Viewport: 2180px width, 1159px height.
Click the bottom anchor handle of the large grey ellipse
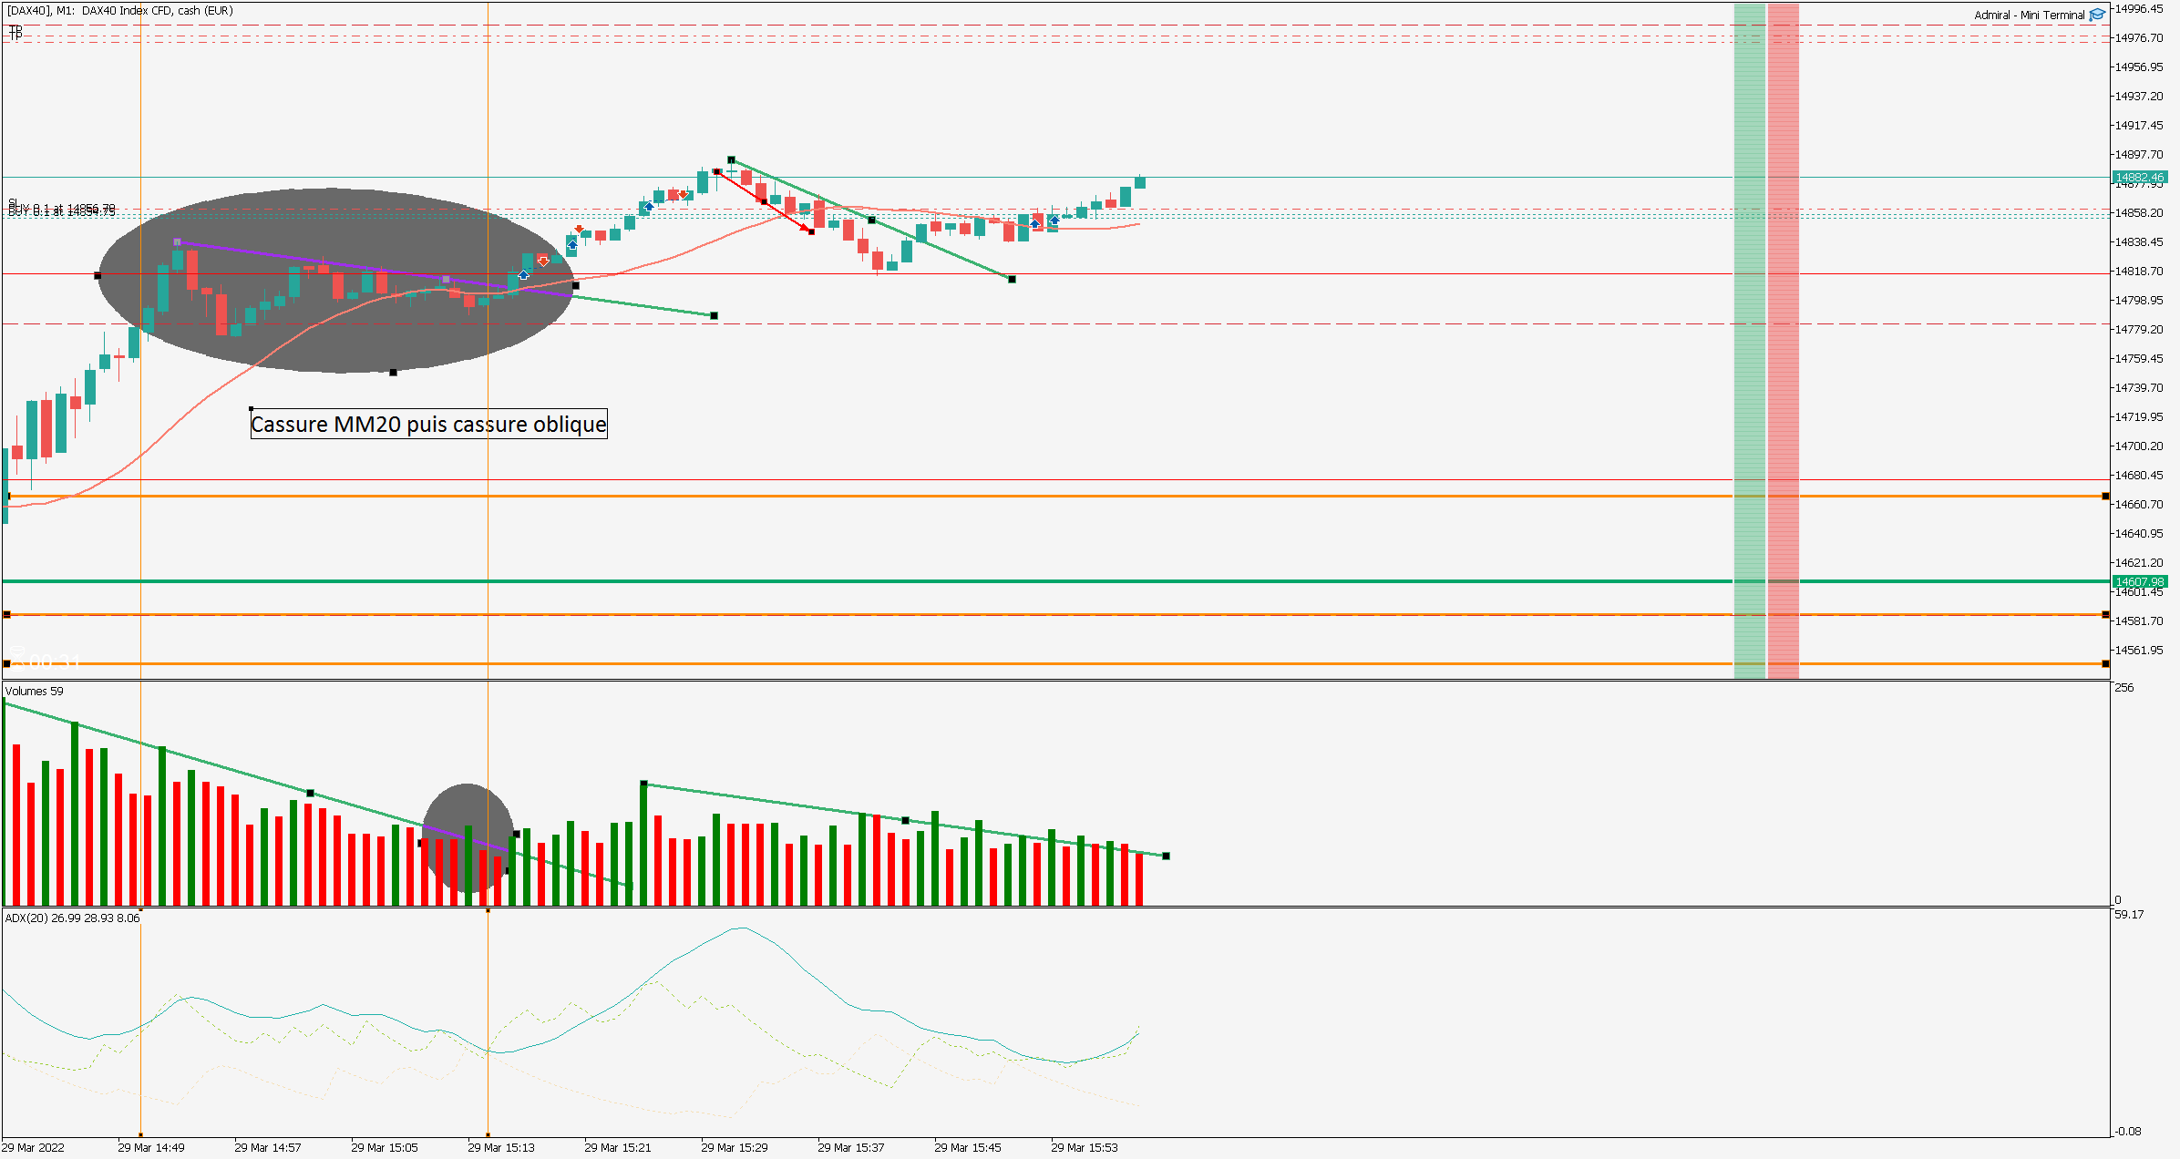point(394,372)
